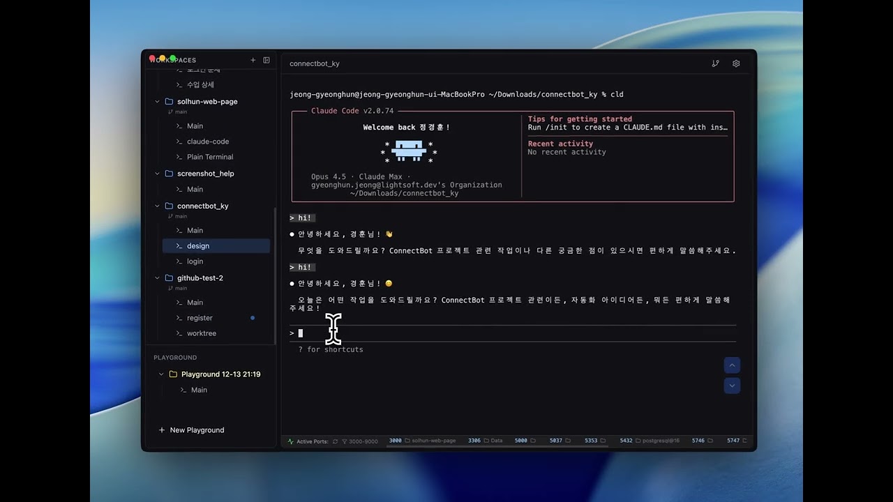
Task: Open port 5000 entry in status bar
Action: pyautogui.click(x=525, y=441)
